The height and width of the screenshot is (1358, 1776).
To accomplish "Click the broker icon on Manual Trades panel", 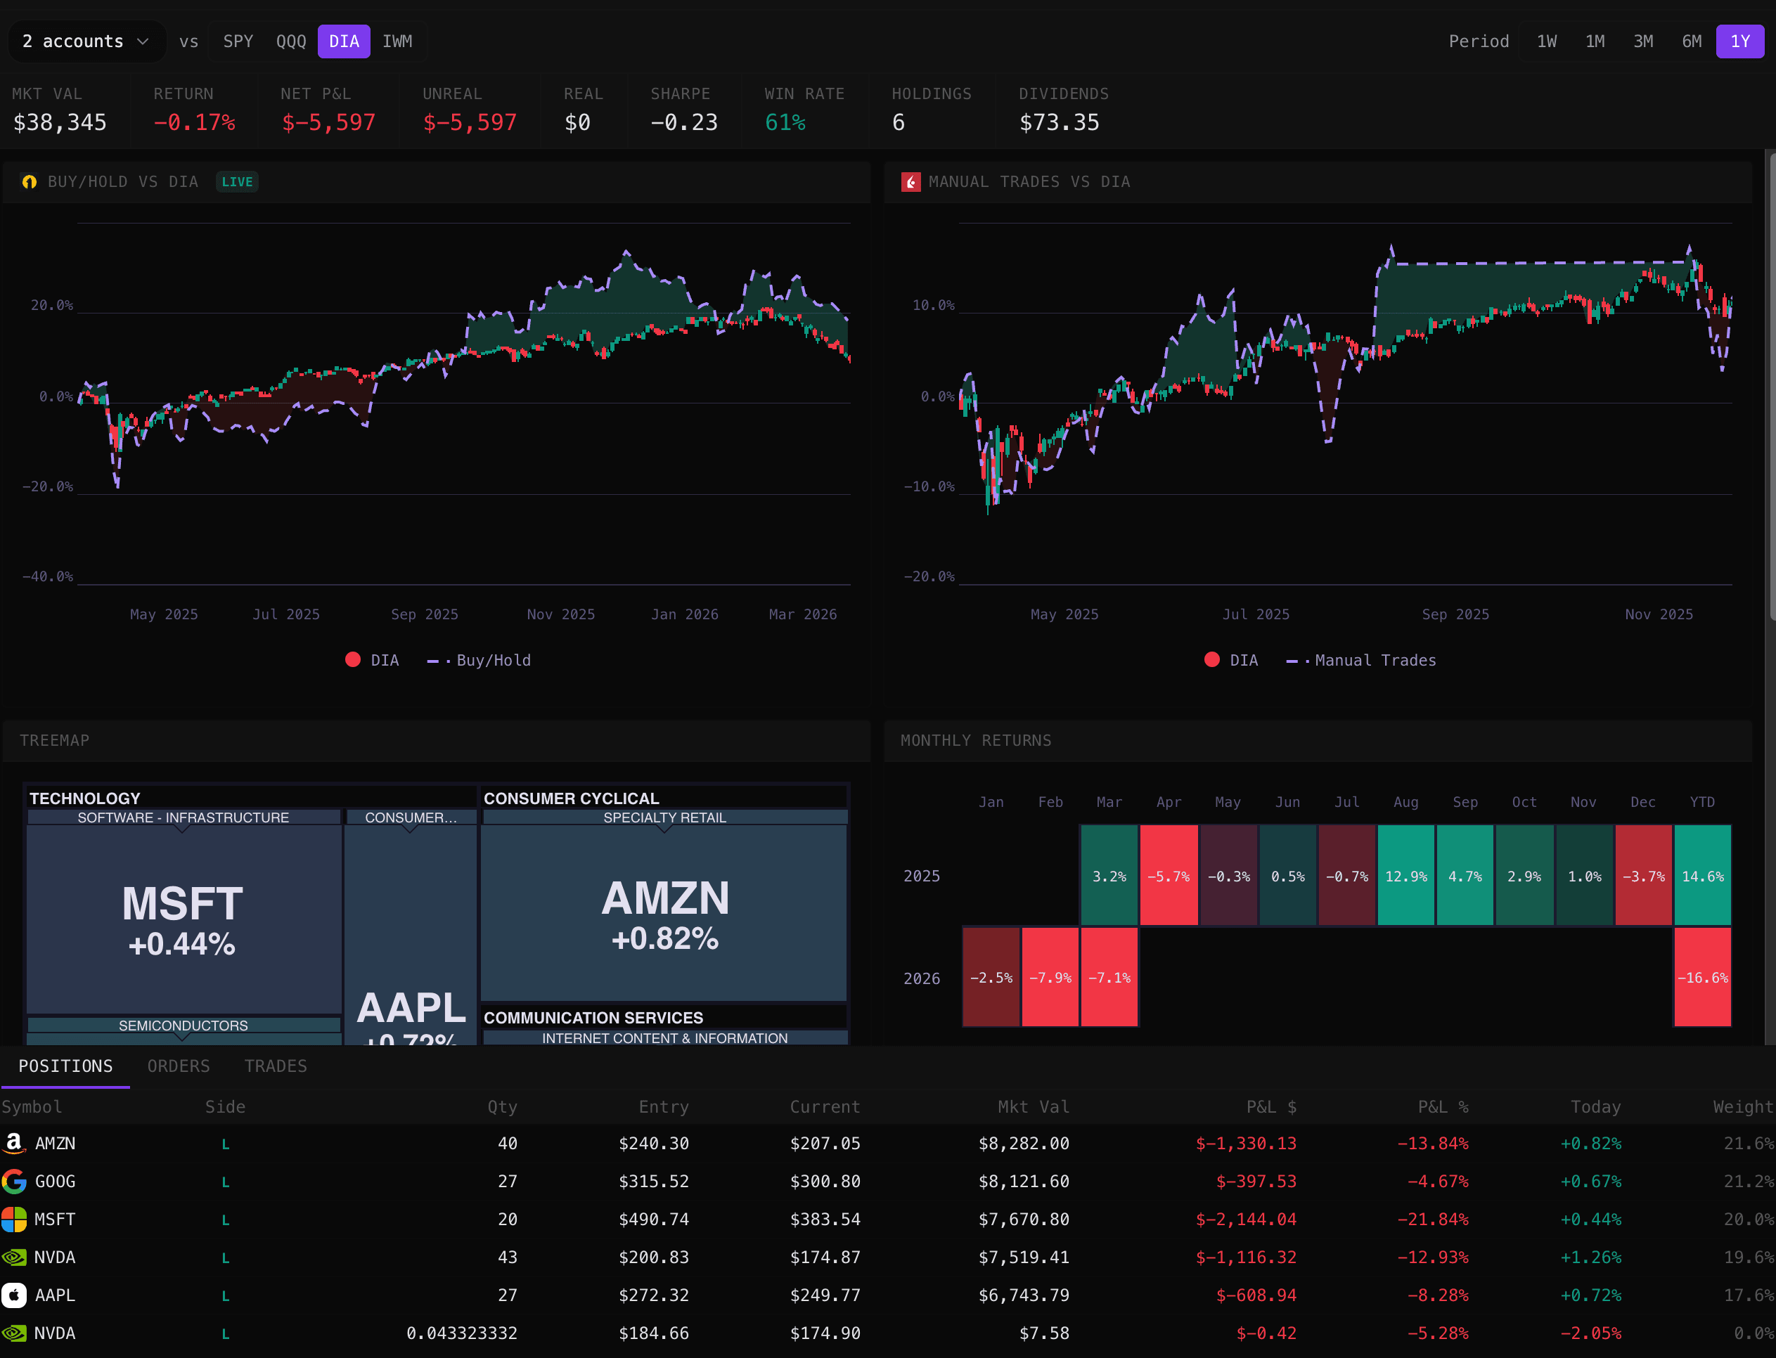I will click(x=910, y=182).
